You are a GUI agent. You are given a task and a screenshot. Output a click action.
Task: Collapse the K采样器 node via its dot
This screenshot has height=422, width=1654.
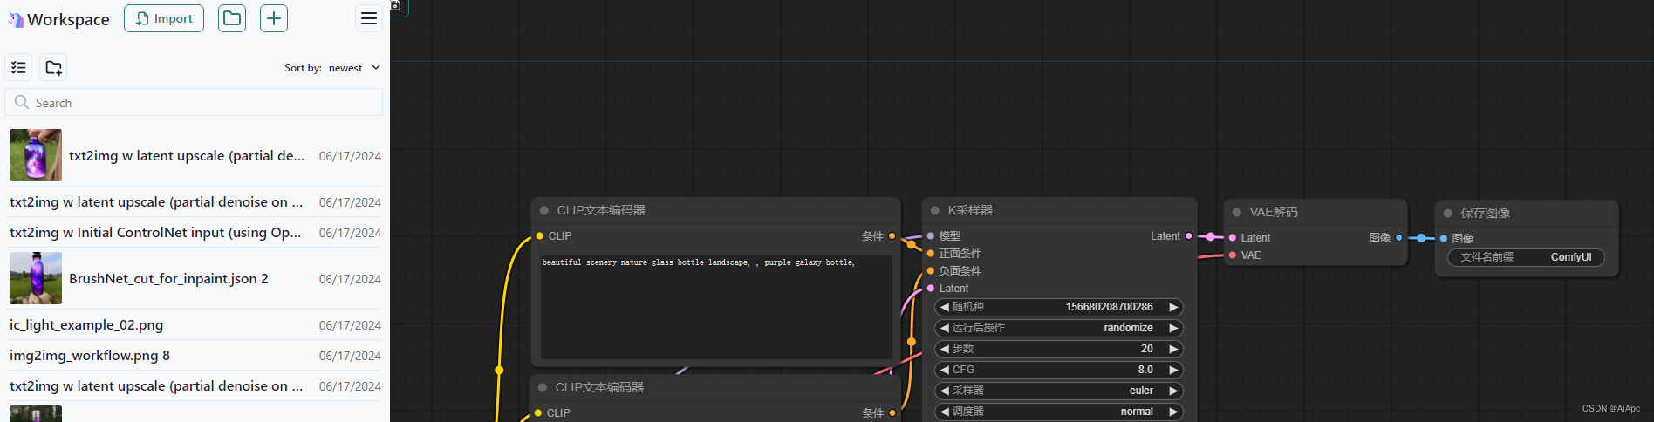point(935,210)
